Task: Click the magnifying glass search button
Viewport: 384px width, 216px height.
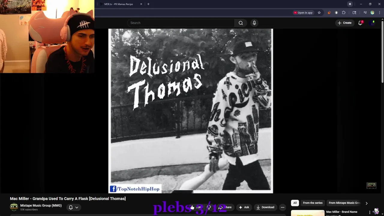Action: (x=241, y=23)
